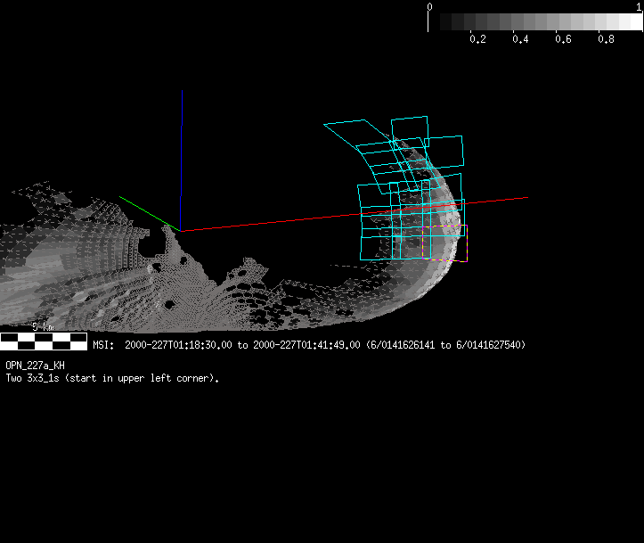The height and width of the screenshot is (543, 644).
Task: Click the 0.6 tick label on colorbar
Action: (563, 40)
